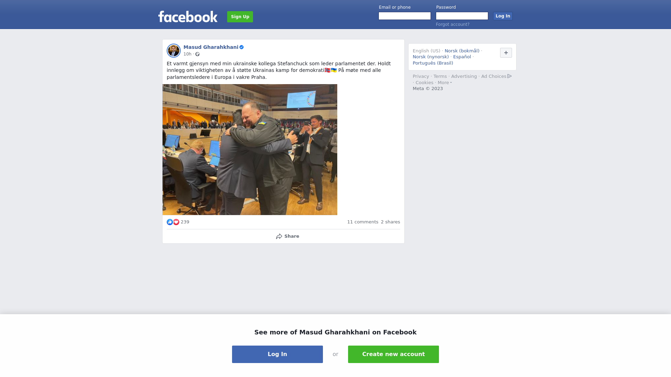The width and height of the screenshot is (671, 377).
Task: Open more languages with the plus button
Action: tap(506, 53)
